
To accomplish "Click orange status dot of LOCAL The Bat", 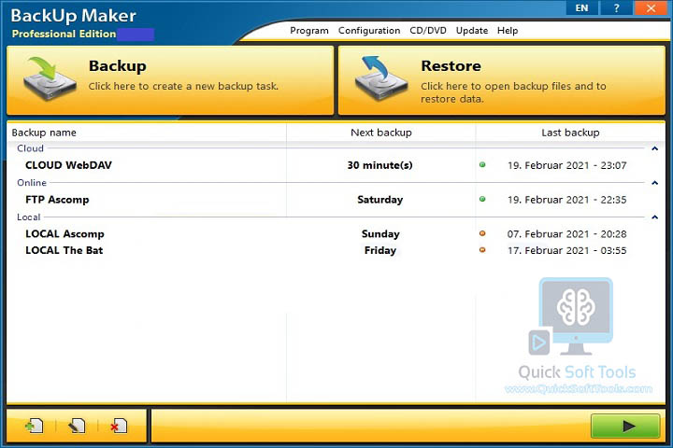I will 482,250.
